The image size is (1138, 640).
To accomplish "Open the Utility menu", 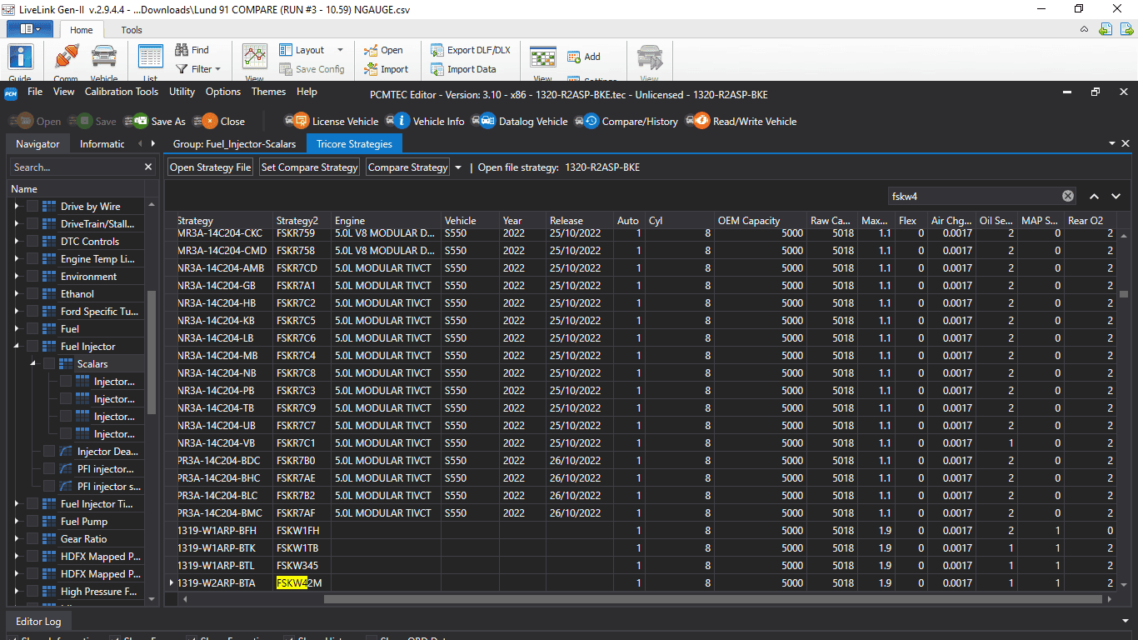I will tap(182, 92).
